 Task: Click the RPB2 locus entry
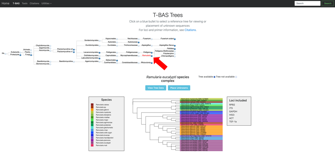tap(232, 105)
